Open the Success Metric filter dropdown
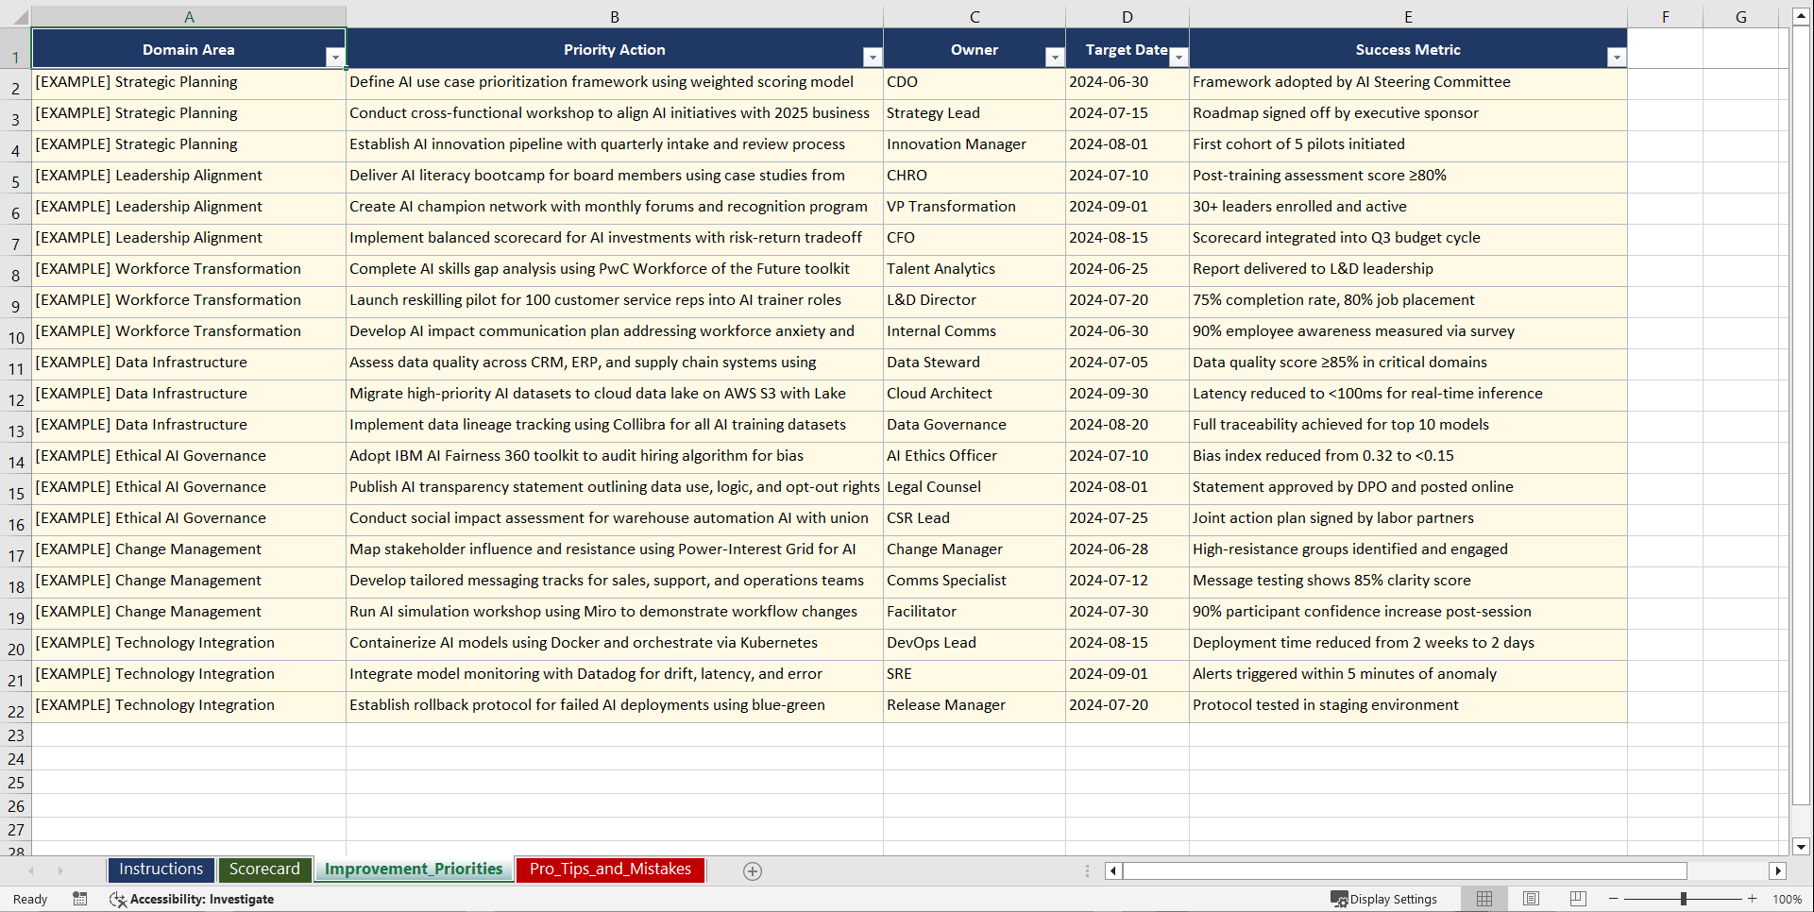This screenshot has width=1814, height=912. 1617,57
